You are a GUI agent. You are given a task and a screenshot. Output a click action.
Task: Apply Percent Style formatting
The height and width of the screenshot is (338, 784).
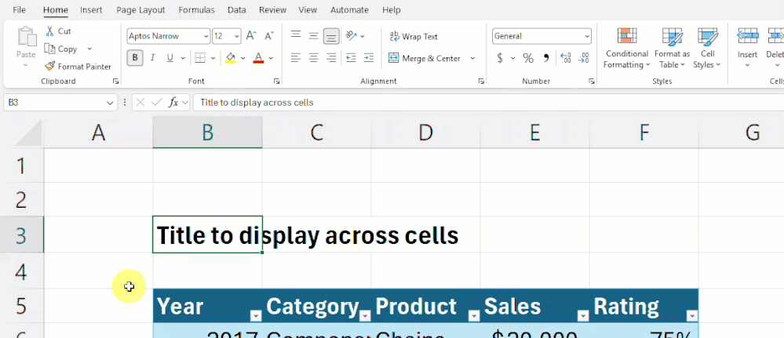[x=528, y=58]
